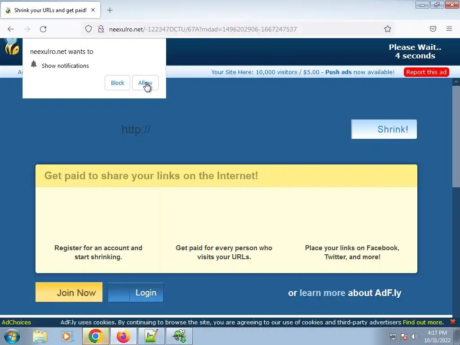
Task: Switch to Firefox in the taskbar
Action: tap(123, 336)
